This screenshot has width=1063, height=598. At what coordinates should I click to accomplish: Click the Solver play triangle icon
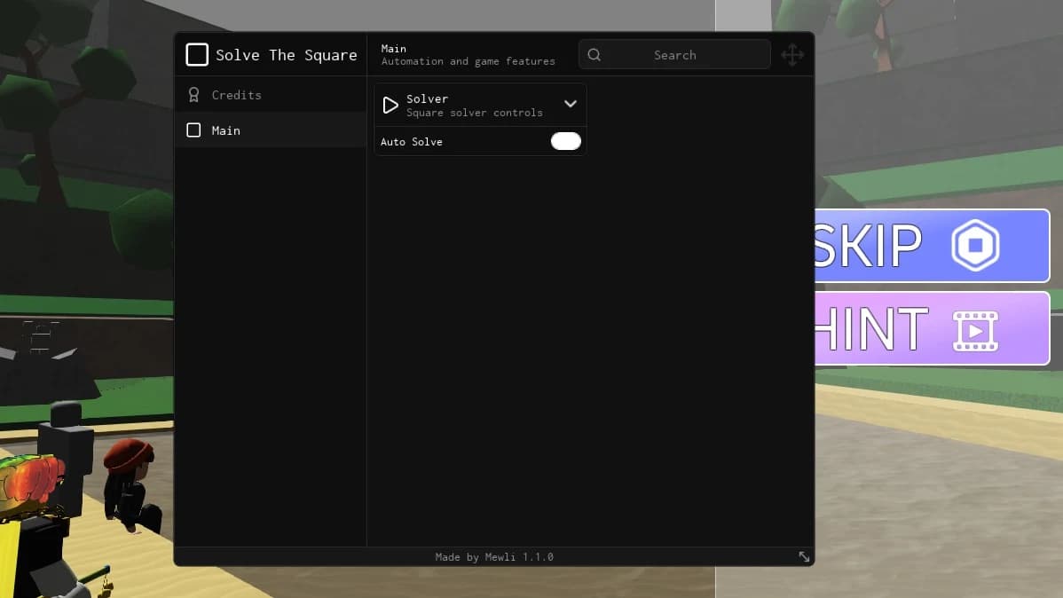coord(390,105)
